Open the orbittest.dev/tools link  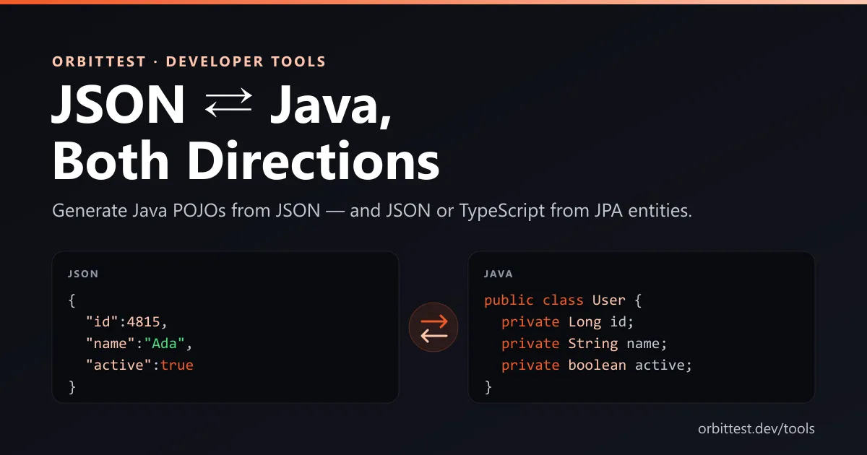pos(756,428)
